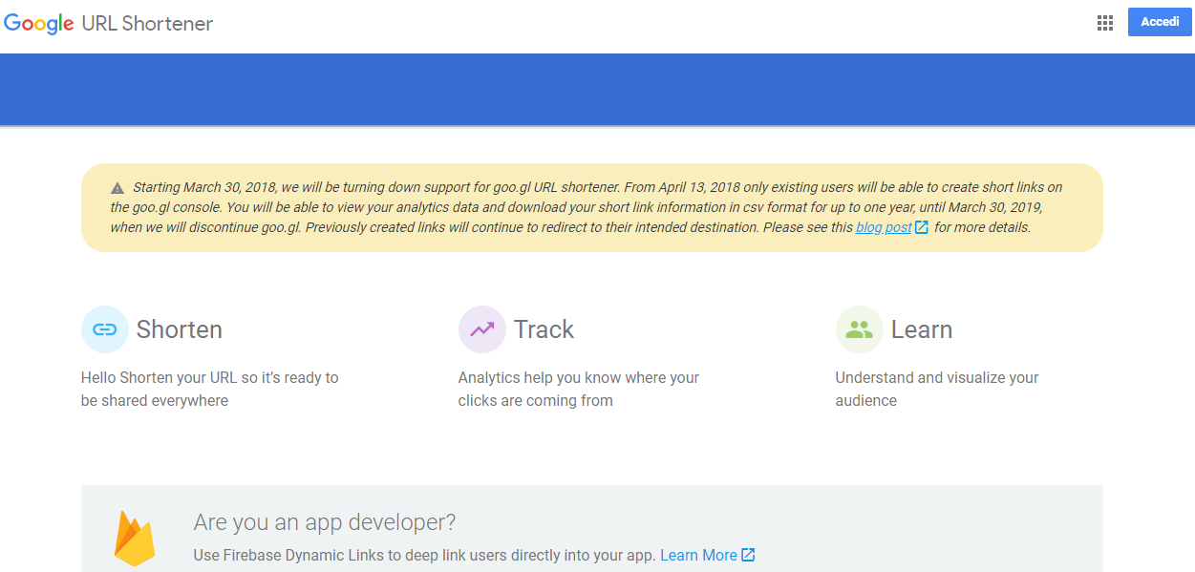The width and height of the screenshot is (1195, 572).
Task: Click the URL Shortener title text
Action: coord(147,23)
